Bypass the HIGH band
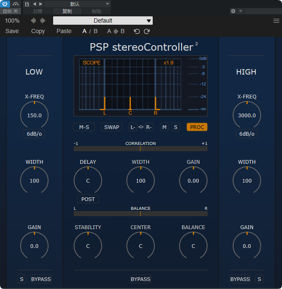The height and width of the screenshot is (289, 282). [240, 279]
